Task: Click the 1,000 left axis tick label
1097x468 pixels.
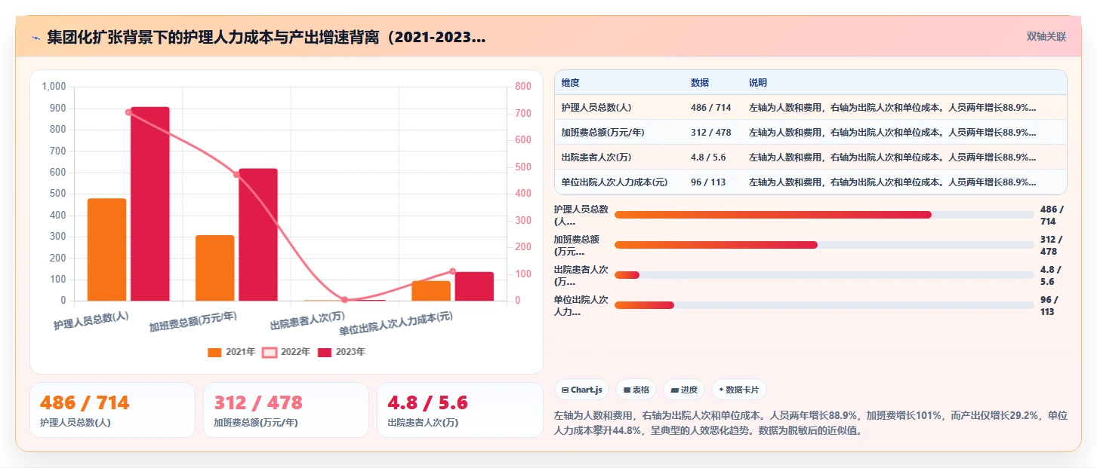Action: click(54, 87)
